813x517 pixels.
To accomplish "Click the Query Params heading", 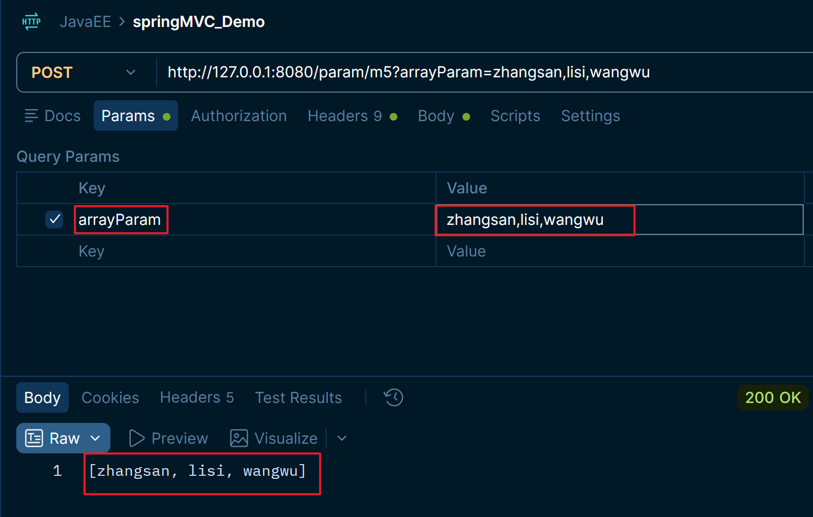I will tap(68, 157).
